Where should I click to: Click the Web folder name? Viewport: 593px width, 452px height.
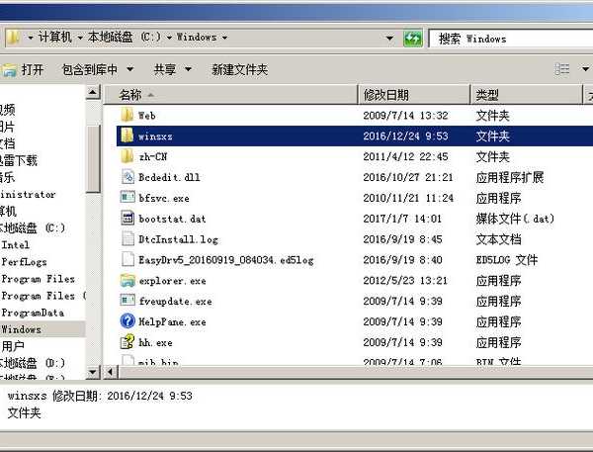tap(146, 116)
